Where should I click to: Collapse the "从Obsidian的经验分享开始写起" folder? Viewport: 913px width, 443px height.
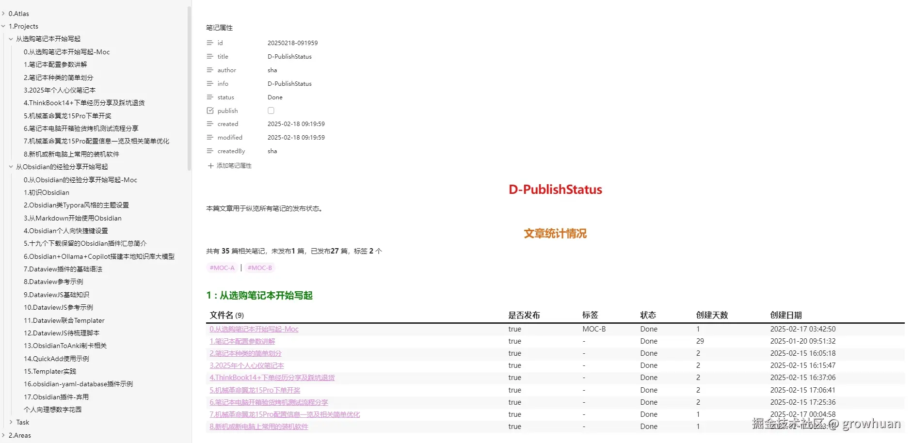pyautogui.click(x=11, y=167)
